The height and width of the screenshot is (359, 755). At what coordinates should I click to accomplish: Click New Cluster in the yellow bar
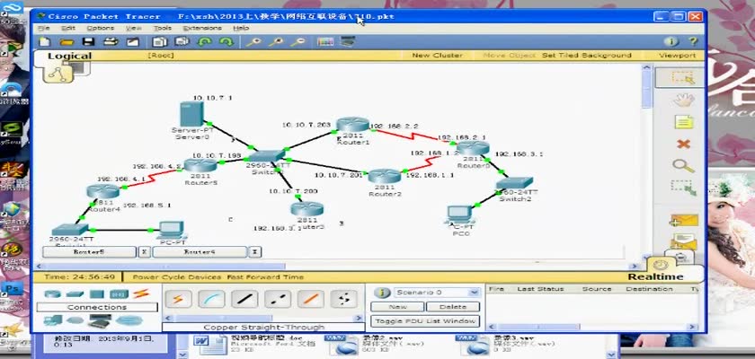437,56
